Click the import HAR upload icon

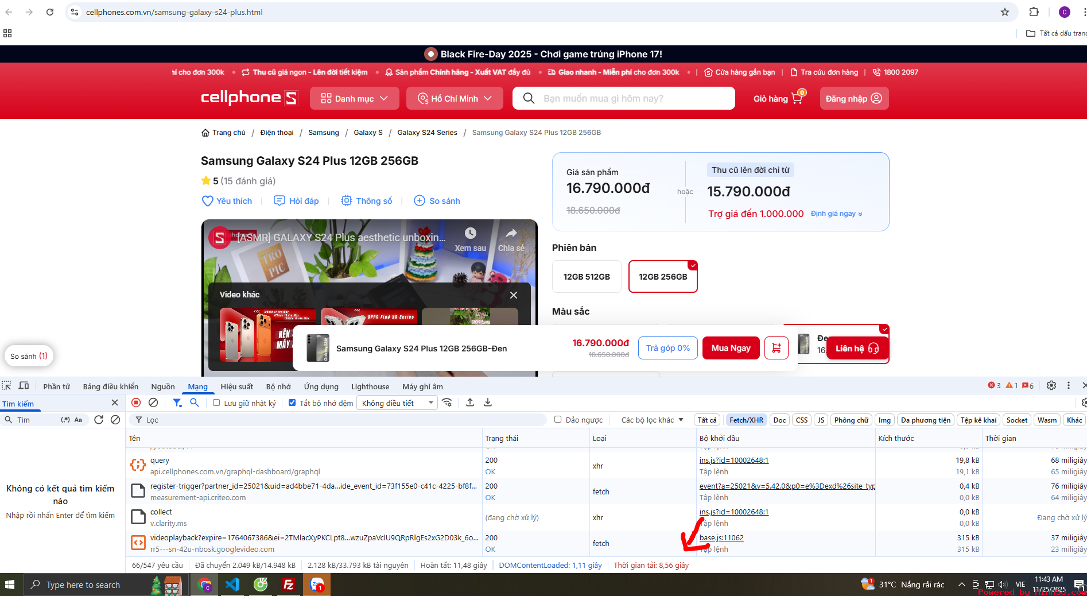pyautogui.click(x=470, y=403)
